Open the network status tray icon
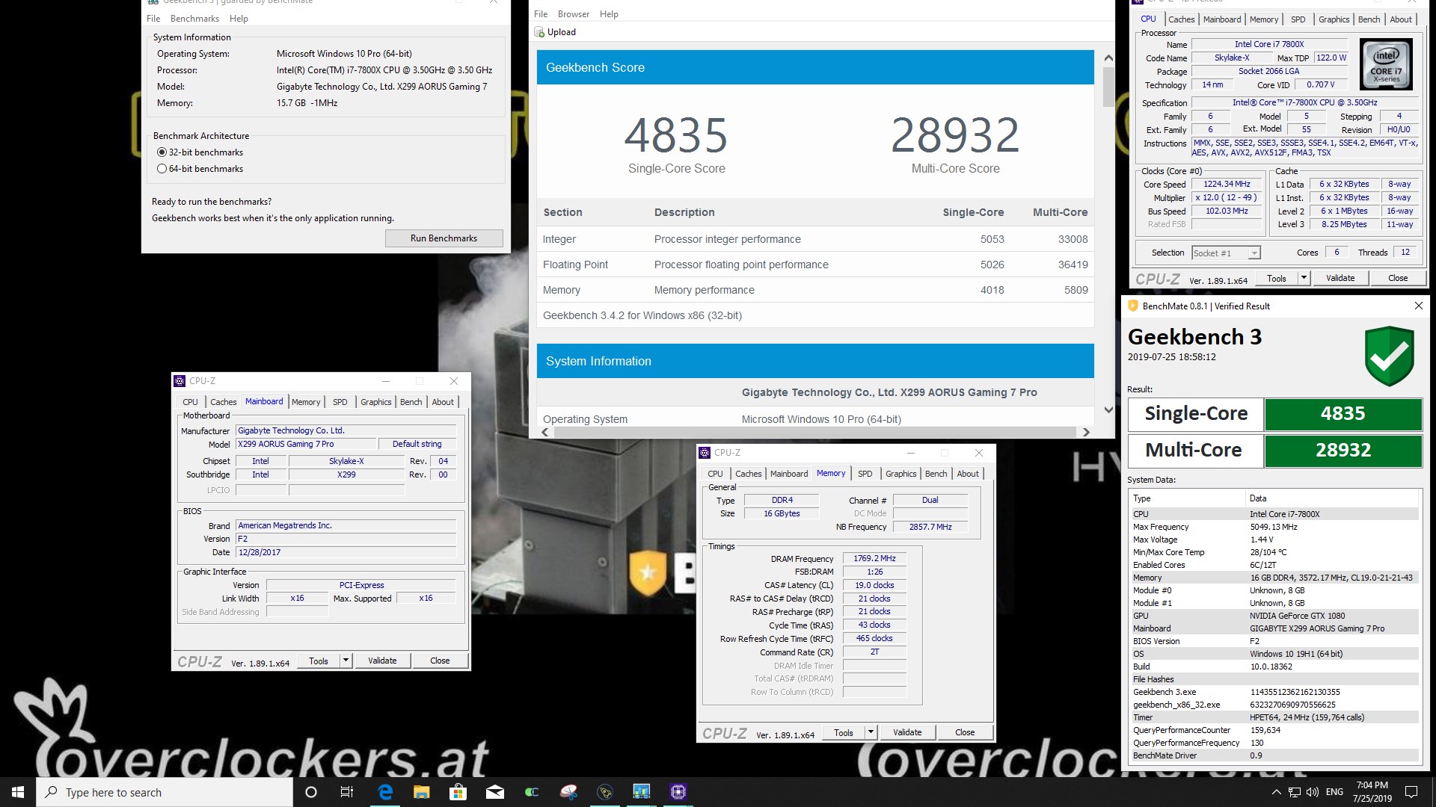 tap(1295, 792)
